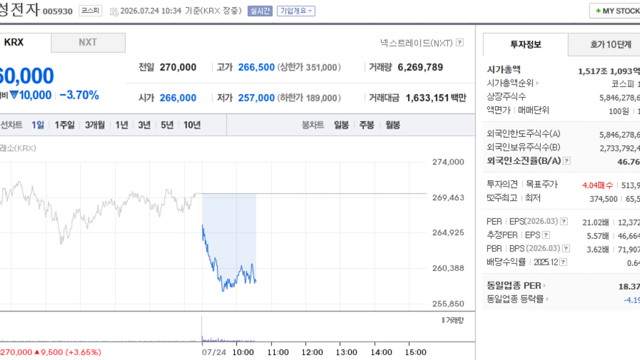Select the 1일 line chart period
640x360 pixels.
click(x=38, y=125)
